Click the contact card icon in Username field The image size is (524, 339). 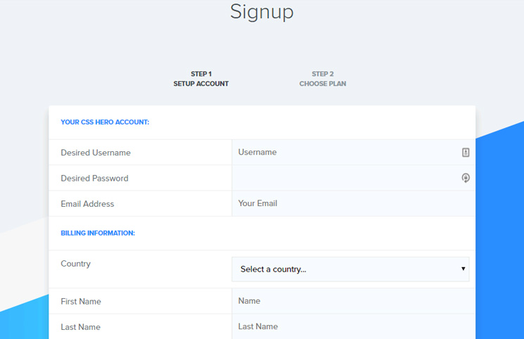[x=466, y=153]
